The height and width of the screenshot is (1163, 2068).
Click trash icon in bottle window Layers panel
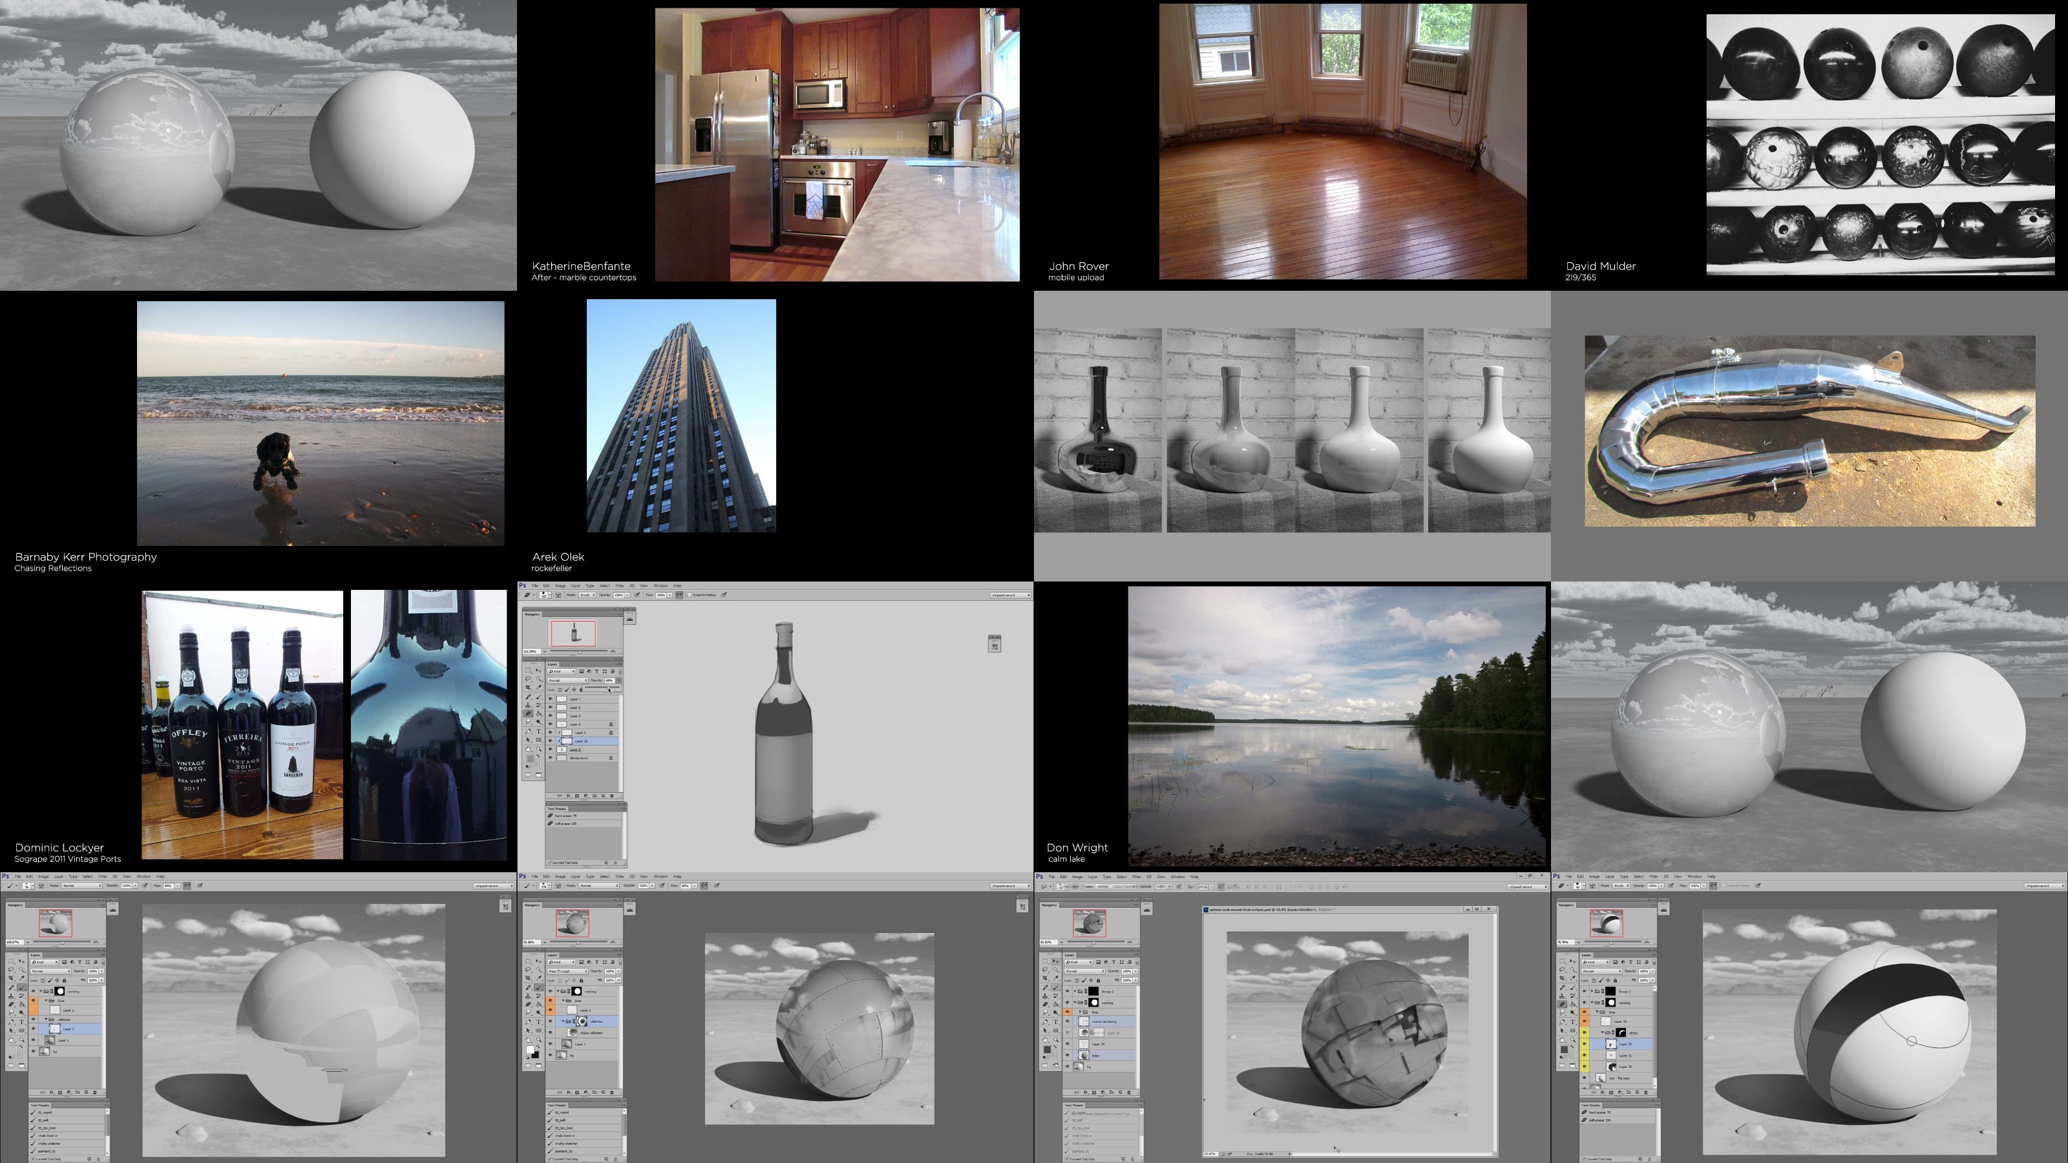(x=613, y=796)
